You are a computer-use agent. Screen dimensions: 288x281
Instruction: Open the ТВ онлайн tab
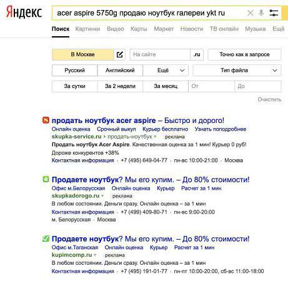[224, 29]
